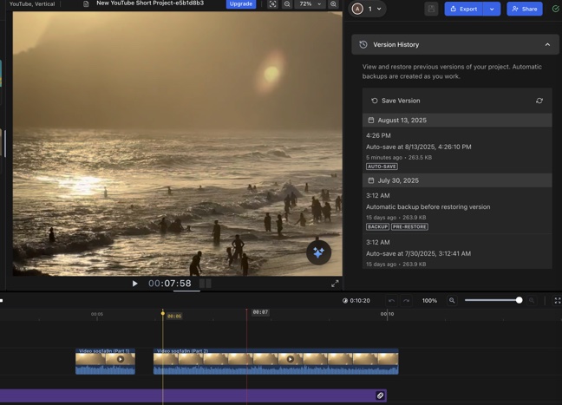Image resolution: width=562 pixels, height=405 pixels.
Task: Click the 100% timeline zoom value
Action: tap(429, 301)
